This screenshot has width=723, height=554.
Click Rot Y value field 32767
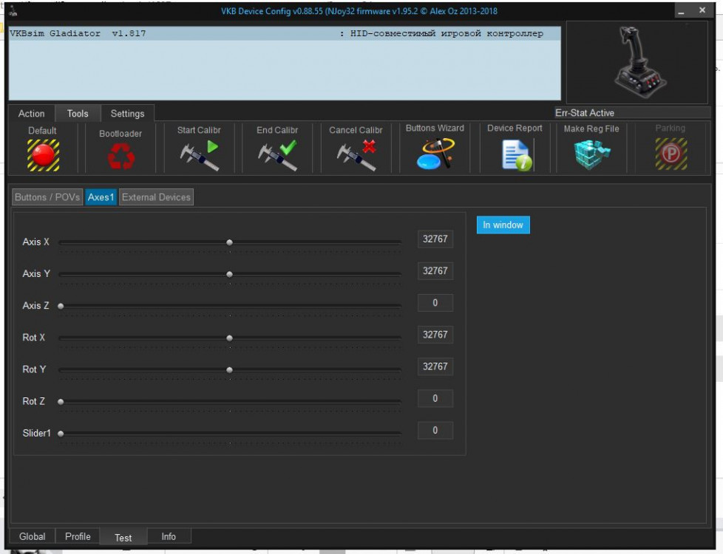(x=435, y=366)
